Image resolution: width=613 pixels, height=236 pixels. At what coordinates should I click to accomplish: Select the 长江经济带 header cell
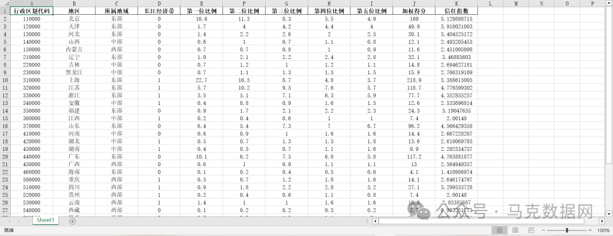[159, 11]
